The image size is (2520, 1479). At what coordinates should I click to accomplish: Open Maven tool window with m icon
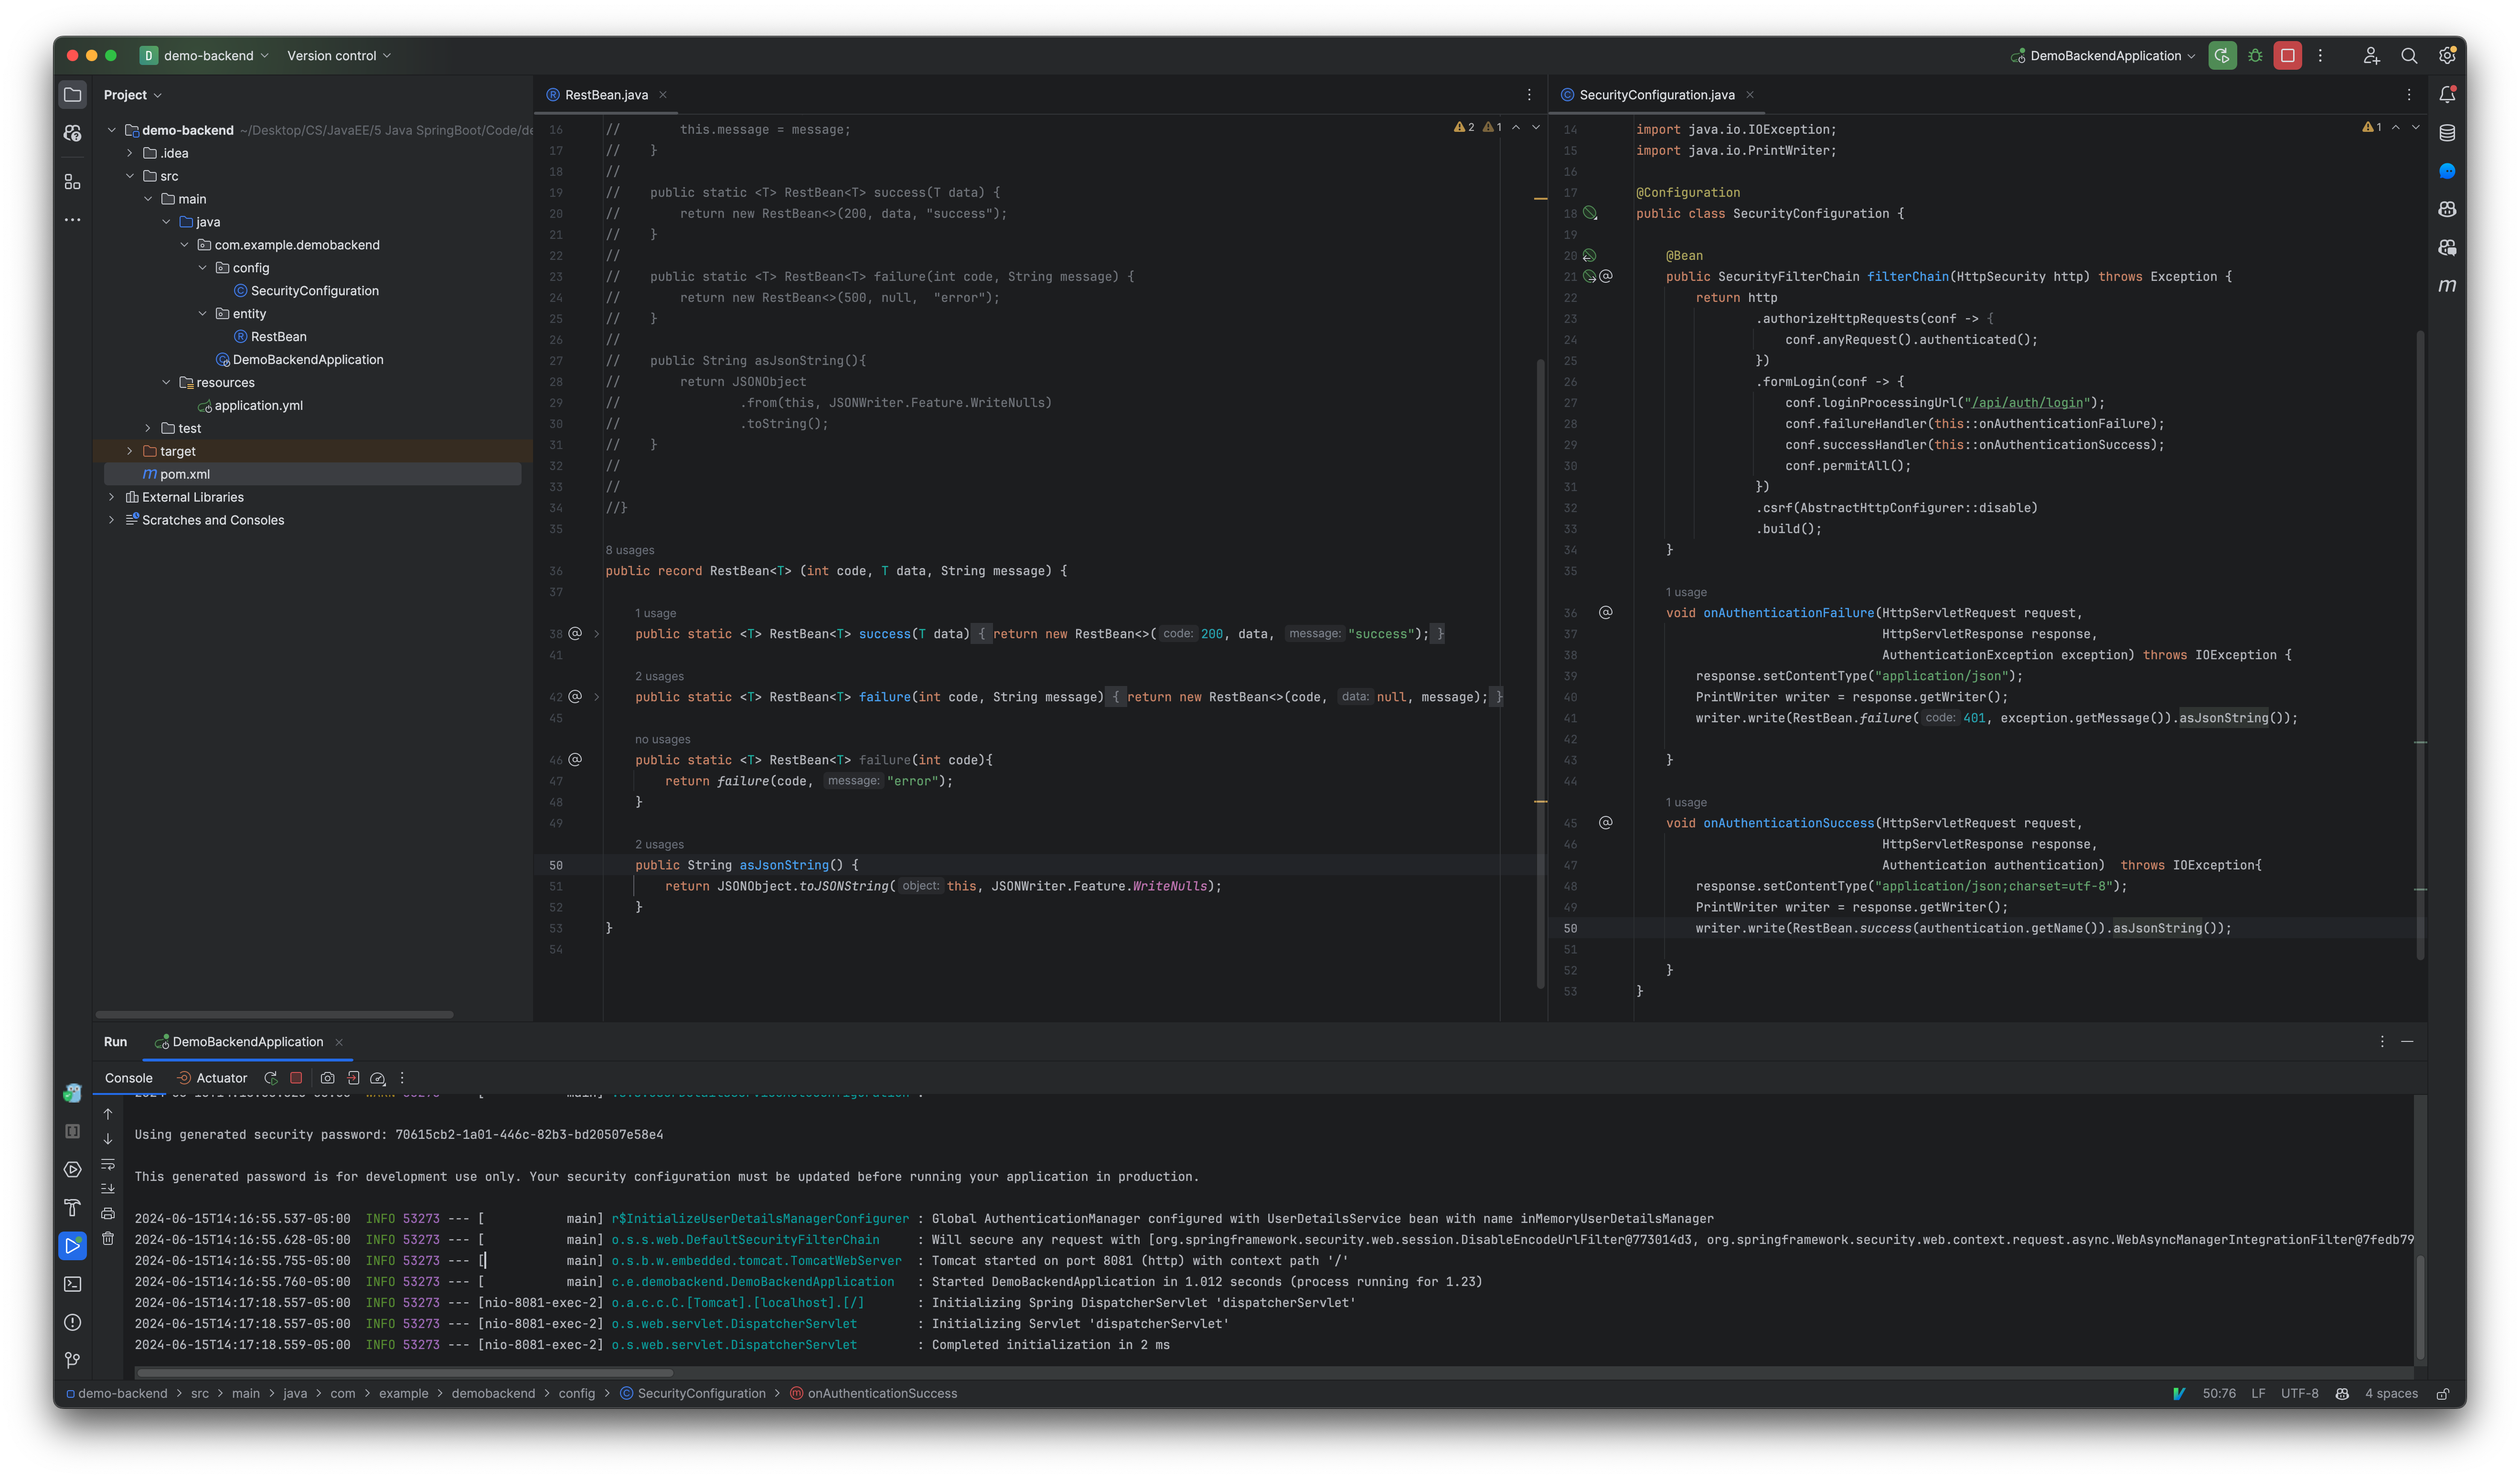2447,285
